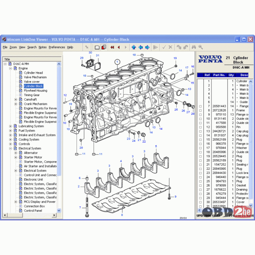Click the page icon beside Cylinder Head
This screenshot has width=255, height=255.
pos(21,73)
